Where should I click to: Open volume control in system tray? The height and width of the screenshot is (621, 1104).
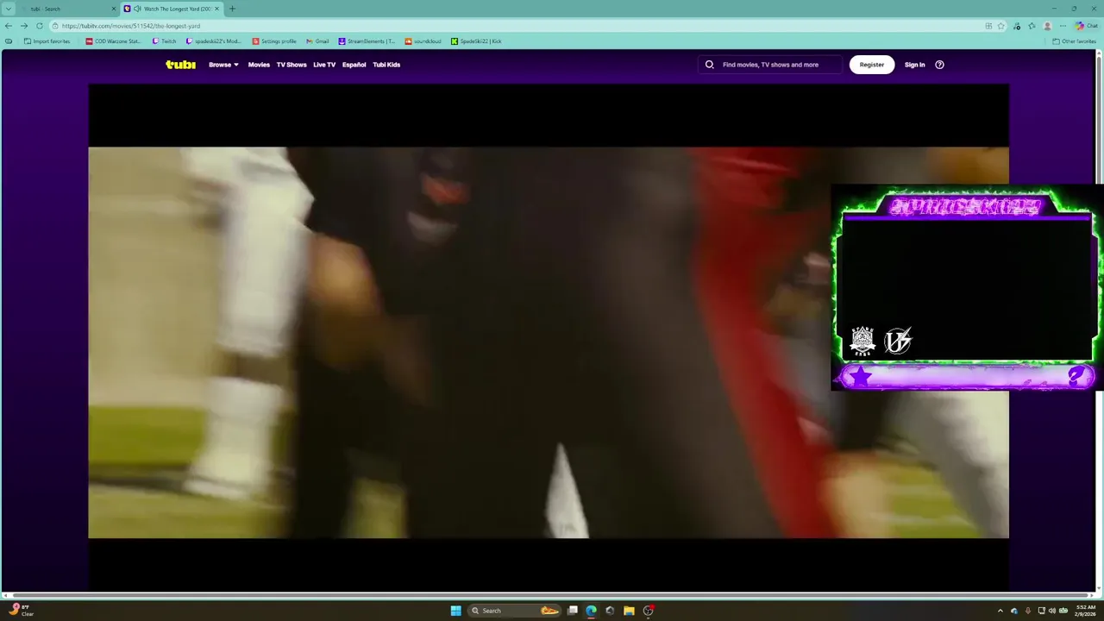[1052, 611]
